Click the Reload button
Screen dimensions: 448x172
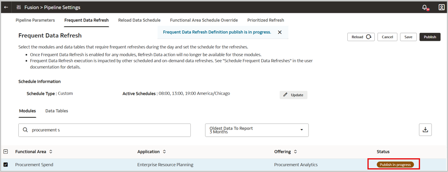(x=361, y=37)
